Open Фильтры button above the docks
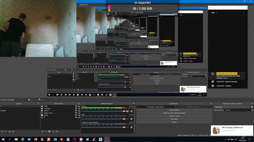The height and width of the screenshot is (142, 254). pos(43,100)
